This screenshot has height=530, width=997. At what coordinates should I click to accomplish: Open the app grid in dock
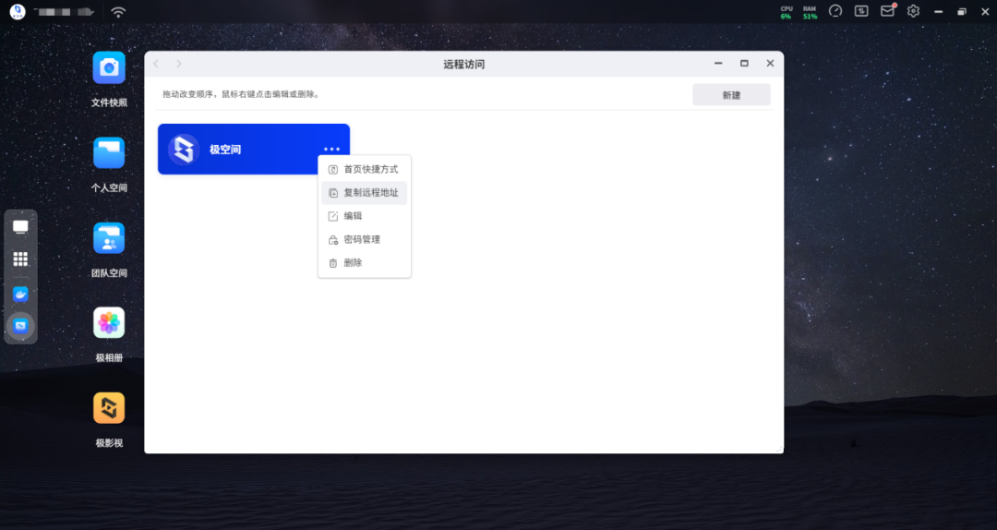(x=20, y=259)
